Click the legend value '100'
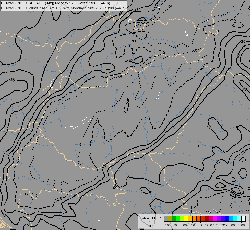This screenshot has width=250, height=230. (x=168, y=225)
